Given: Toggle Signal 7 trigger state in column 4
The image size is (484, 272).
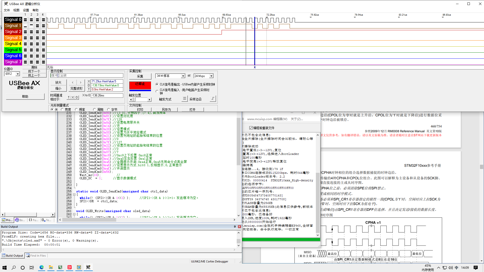Looking at the screenshot, I should tap(43, 62).
